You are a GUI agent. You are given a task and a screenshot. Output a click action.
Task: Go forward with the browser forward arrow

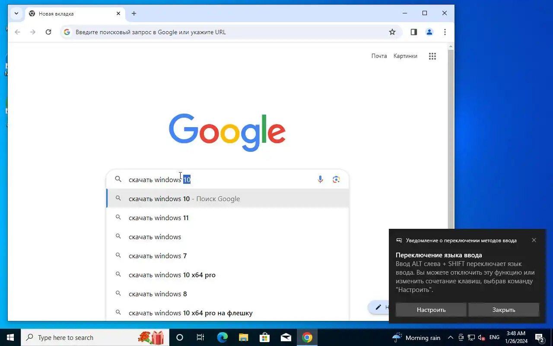(x=33, y=32)
